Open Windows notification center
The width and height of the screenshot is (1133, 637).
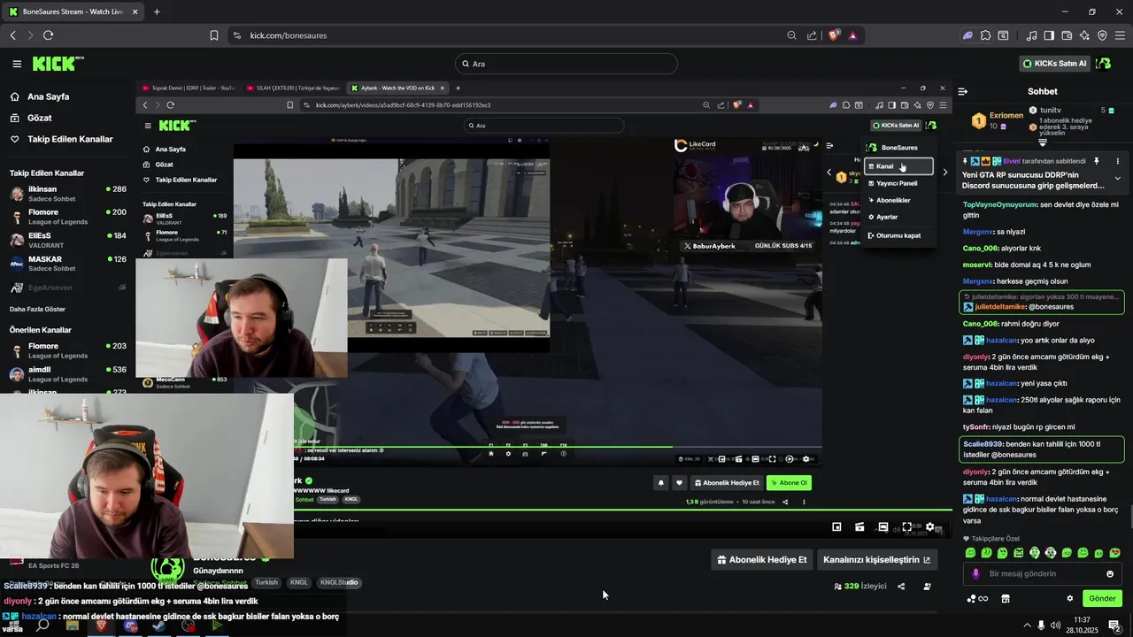1114,625
